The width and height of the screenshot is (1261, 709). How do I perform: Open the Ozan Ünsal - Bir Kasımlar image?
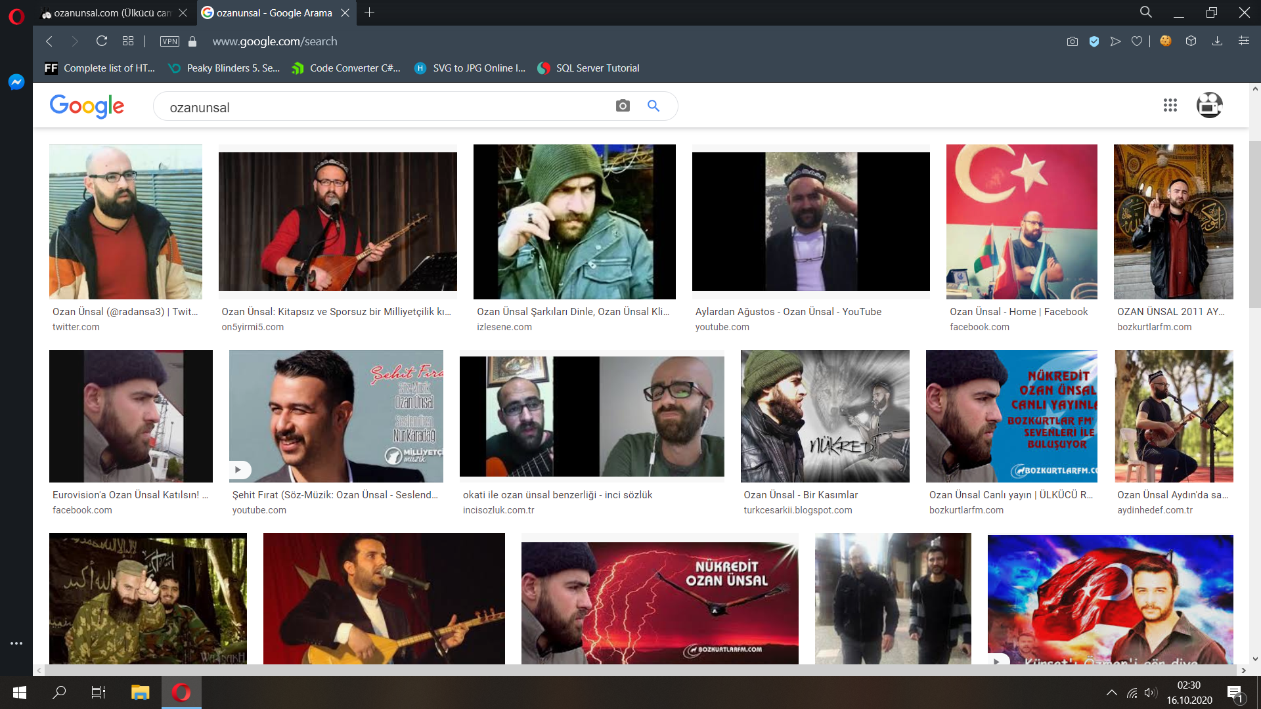click(825, 416)
